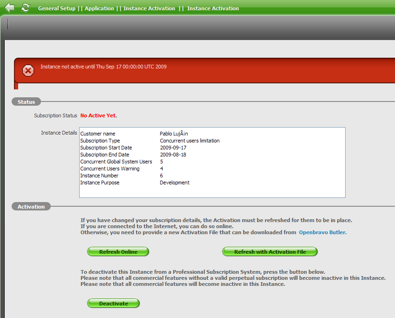Click the red error X icon
The height and width of the screenshot is (318, 395).
[x=28, y=70]
